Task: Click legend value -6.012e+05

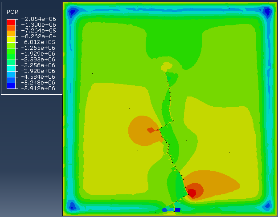Action: point(38,42)
